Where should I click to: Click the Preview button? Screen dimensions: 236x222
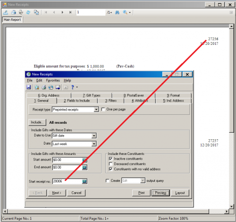click(x=160, y=193)
